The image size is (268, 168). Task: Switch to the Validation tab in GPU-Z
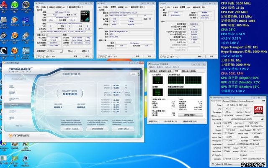click(234, 101)
